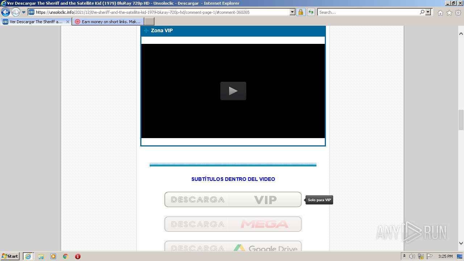The image size is (464, 261).
Task: Open the network tray icon
Action: click(x=421, y=256)
